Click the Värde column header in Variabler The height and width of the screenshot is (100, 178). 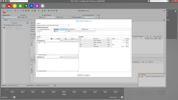(x=118, y=39)
